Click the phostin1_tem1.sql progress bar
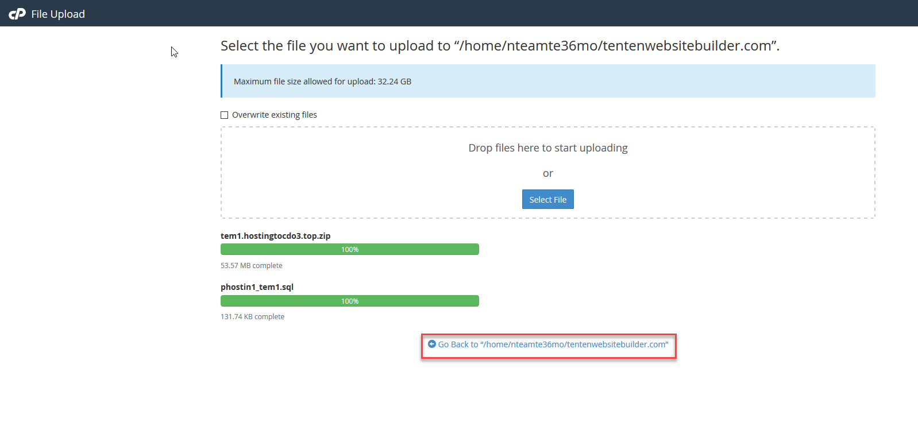This screenshot has width=918, height=434. (350, 301)
